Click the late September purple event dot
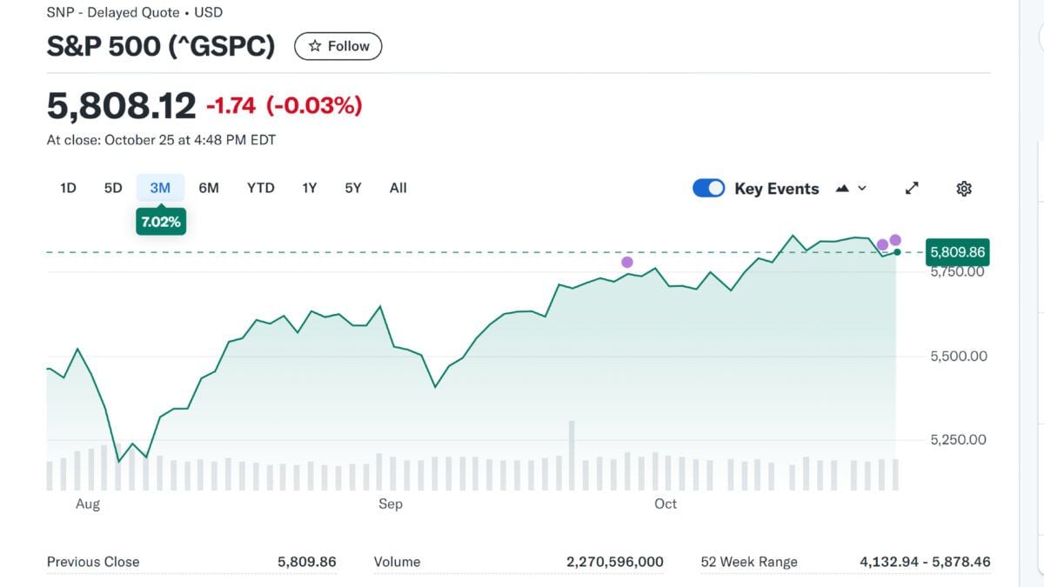 click(627, 262)
